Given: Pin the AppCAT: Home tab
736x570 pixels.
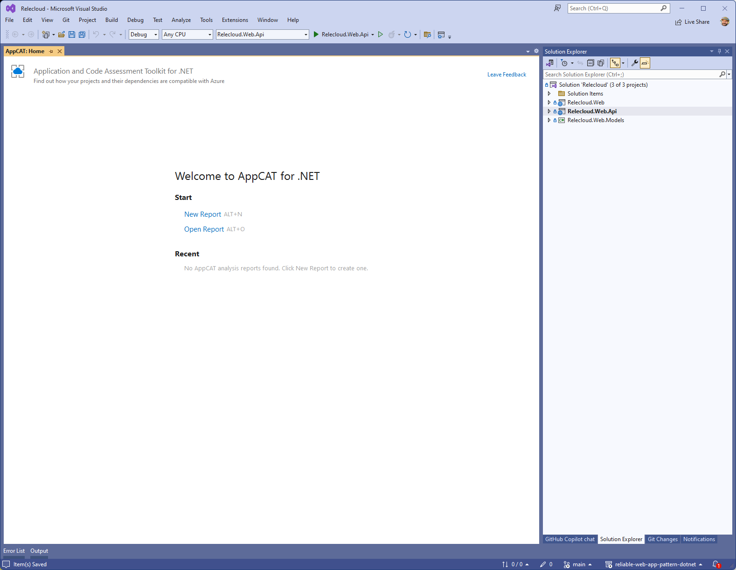Looking at the screenshot, I should point(51,51).
